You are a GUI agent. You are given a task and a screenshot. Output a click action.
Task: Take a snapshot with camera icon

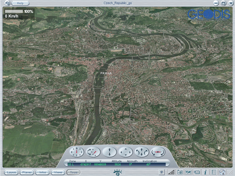point(180,172)
